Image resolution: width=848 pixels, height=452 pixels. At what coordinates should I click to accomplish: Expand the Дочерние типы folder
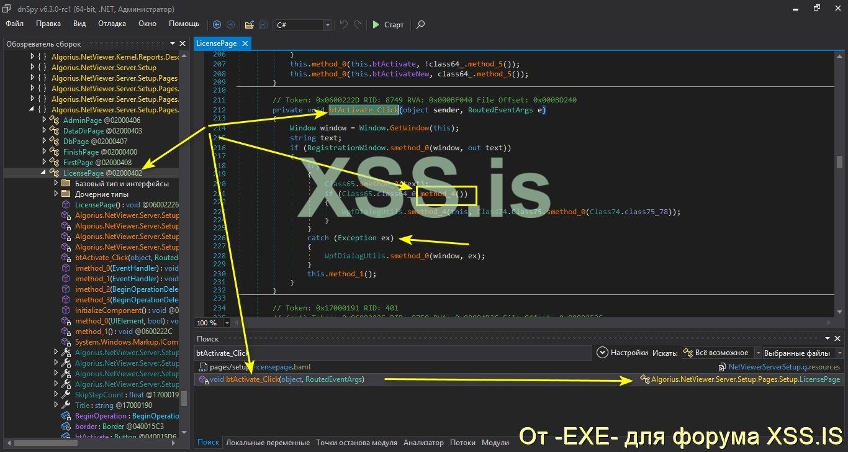(x=56, y=194)
